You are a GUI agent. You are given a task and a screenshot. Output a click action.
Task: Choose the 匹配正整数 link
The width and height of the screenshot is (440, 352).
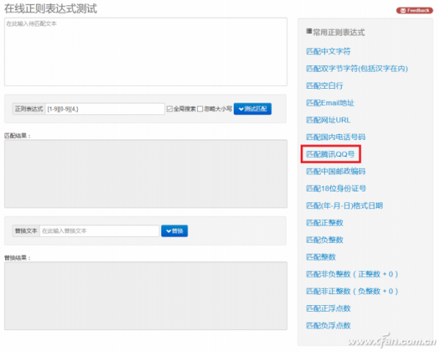(x=324, y=222)
